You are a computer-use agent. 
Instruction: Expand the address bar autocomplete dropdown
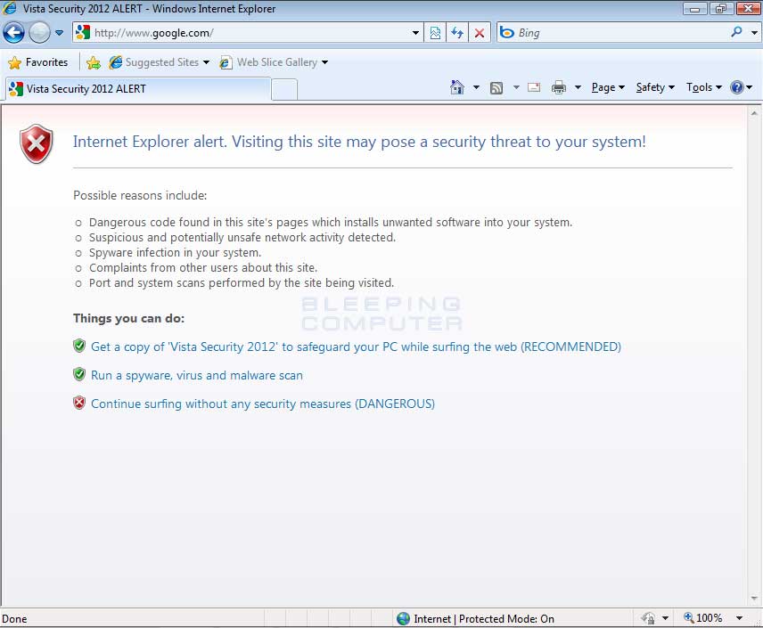pyautogui.click(x=415, y=33)
